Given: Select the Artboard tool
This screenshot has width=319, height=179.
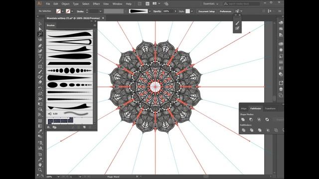Looking at the screenshot, I should tap(40, 154).
